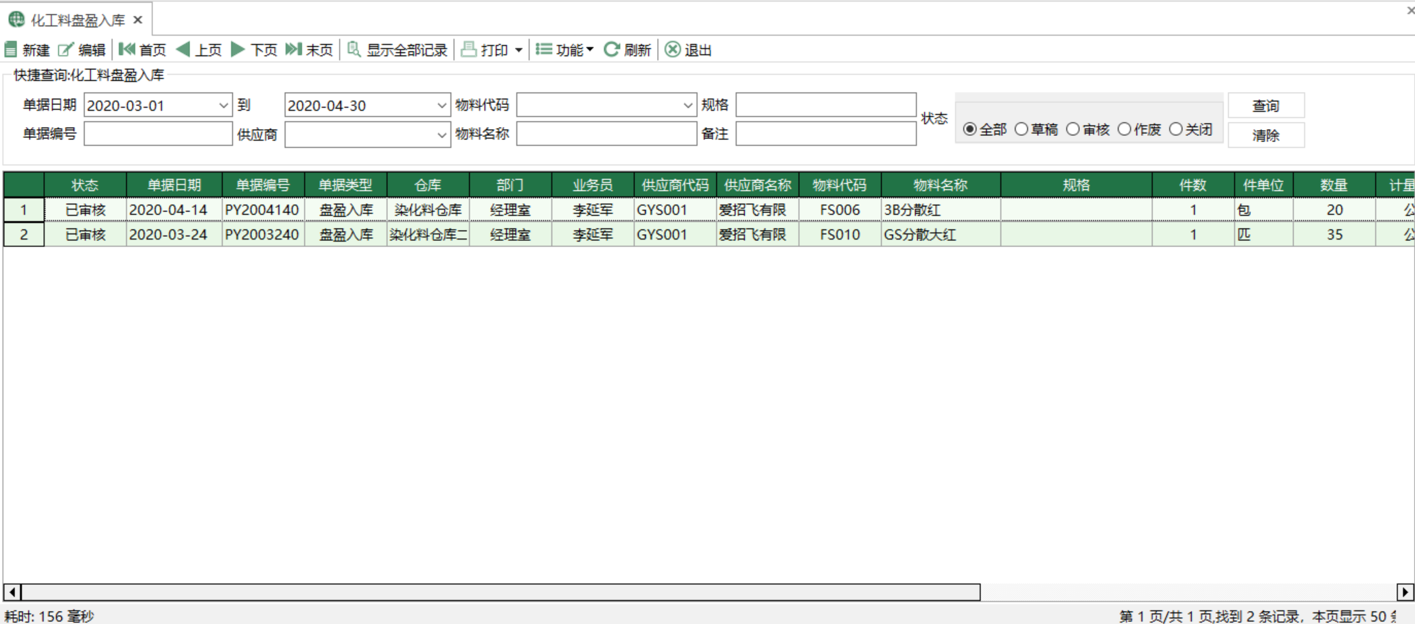Click the horizontal scrollbar right arrow
This screenshot has width=1415, height=624.
tap(1405, 592)
